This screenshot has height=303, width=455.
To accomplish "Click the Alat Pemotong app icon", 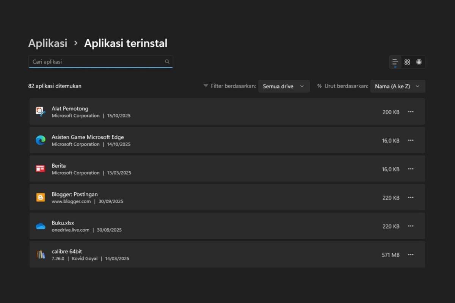I will click(x=40, y=111).
